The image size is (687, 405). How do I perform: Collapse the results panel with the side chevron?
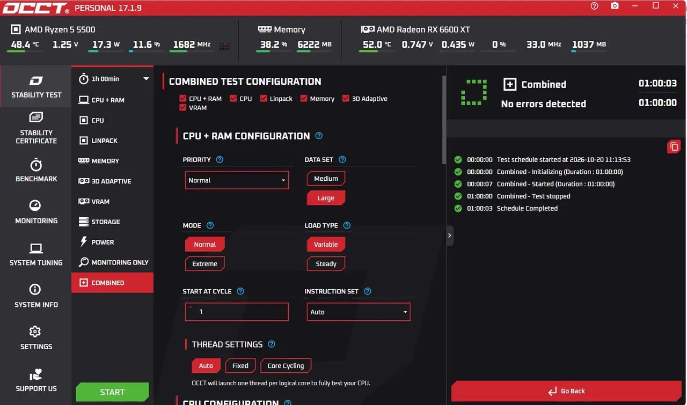tap(450, 235)
